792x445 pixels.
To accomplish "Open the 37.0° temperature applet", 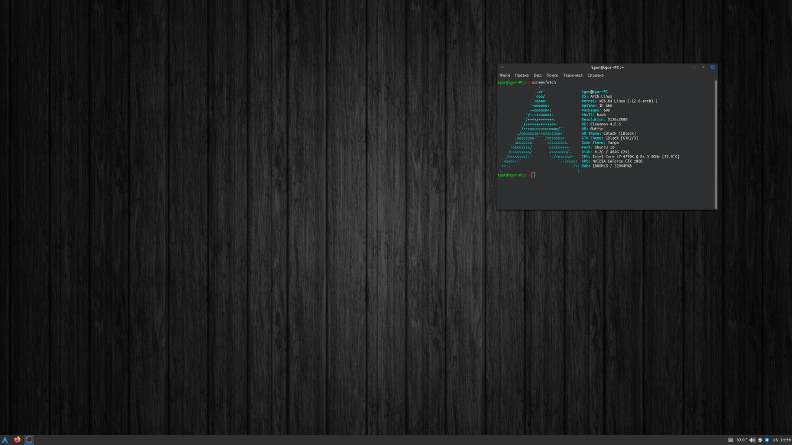I will (x=742, y=440).
